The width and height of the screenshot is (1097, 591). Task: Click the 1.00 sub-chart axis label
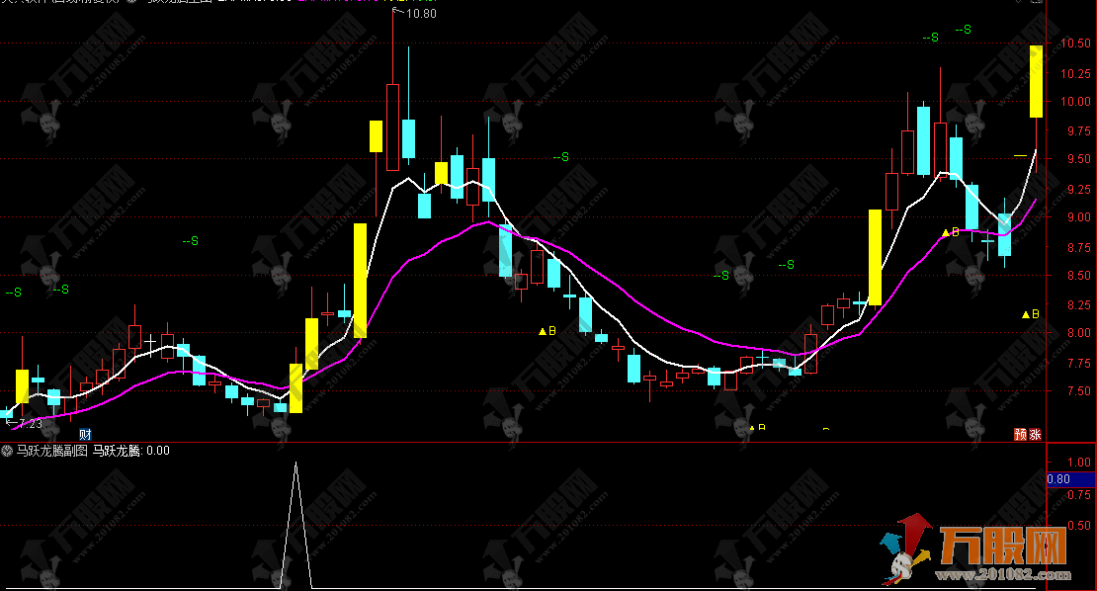click(x=1079, y=463)
